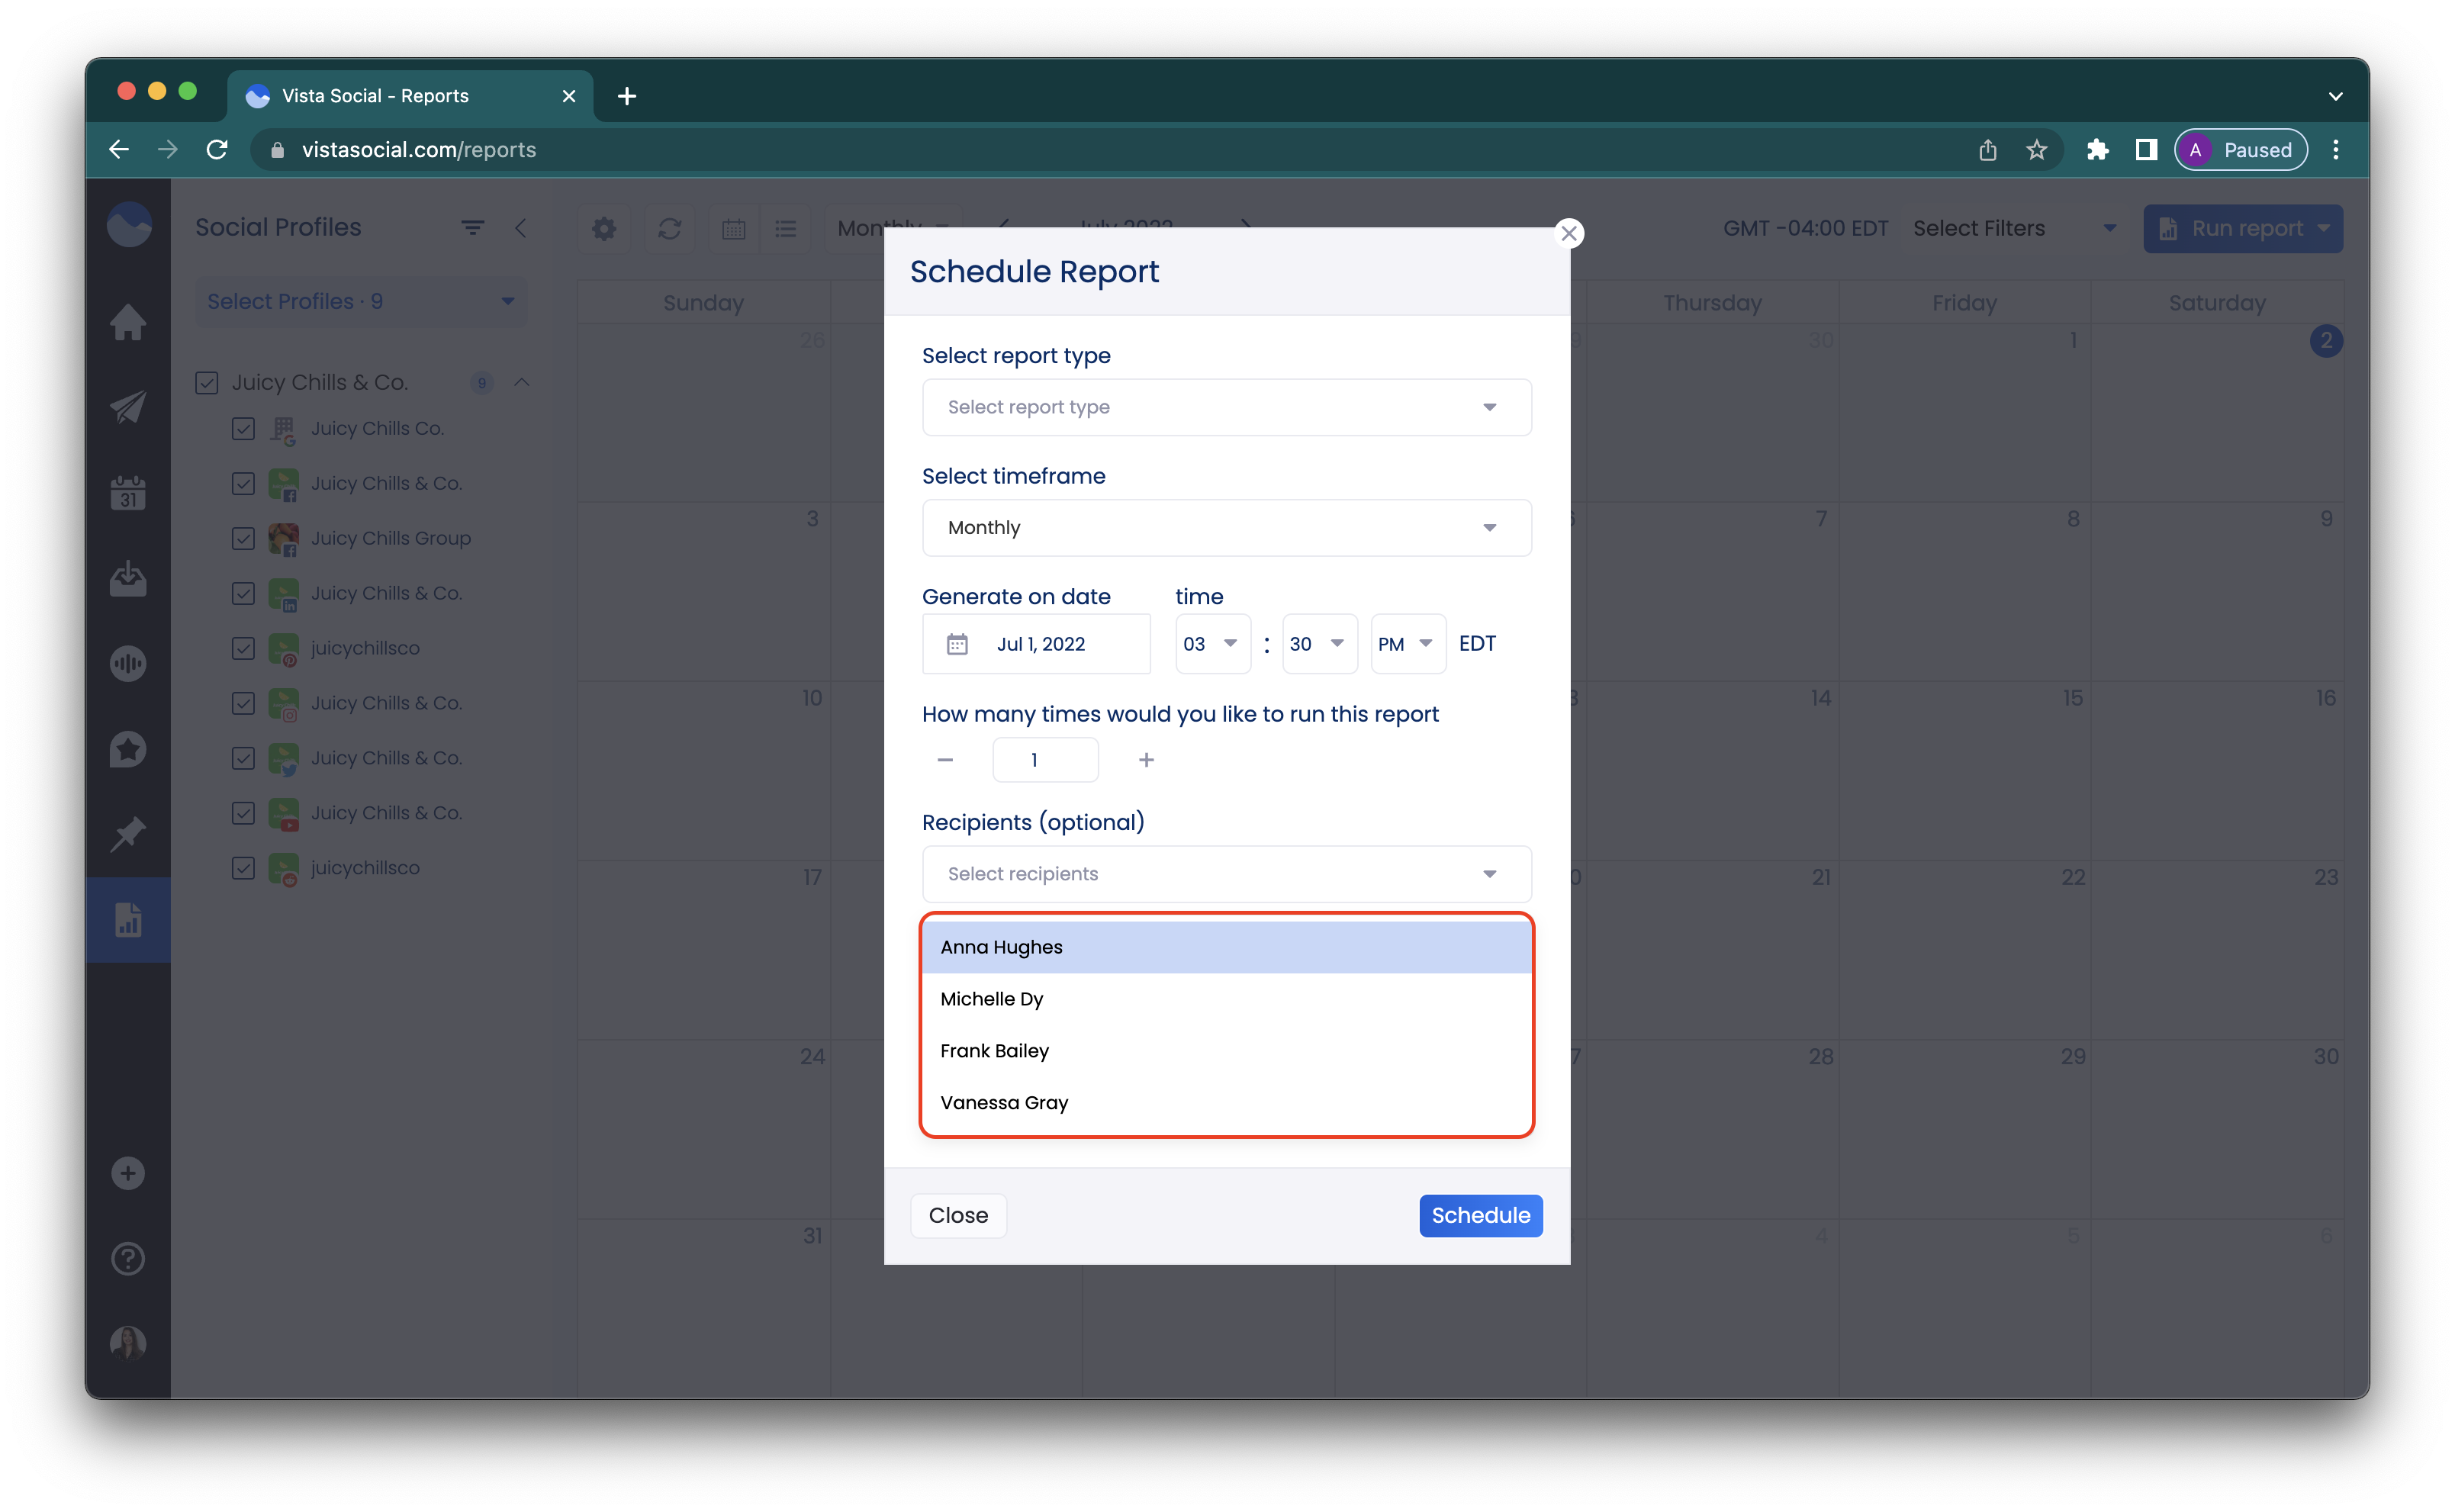This screenshot has height=1512, width=2455.
Task: Switch to list view icon
Action: (786, 229)
